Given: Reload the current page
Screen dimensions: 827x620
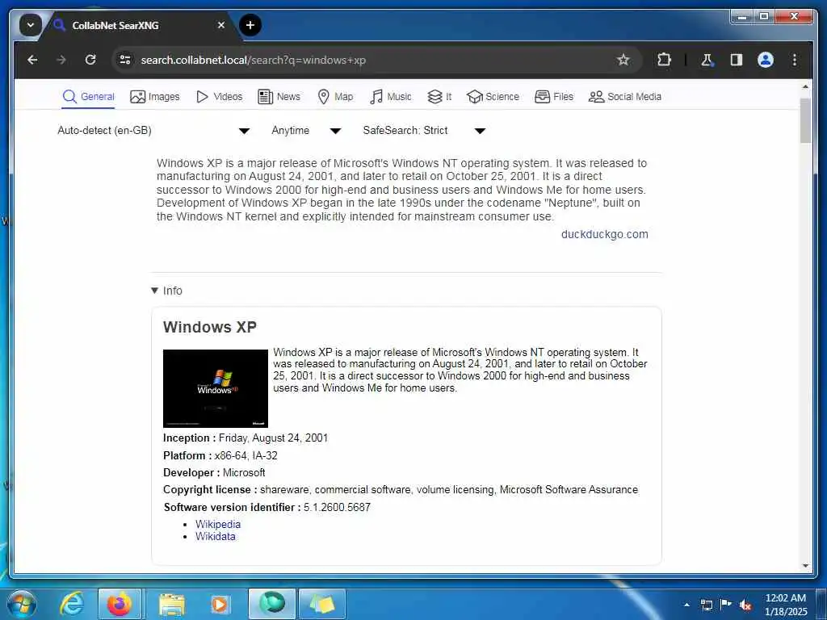Looking at the screenshot, I should tap(90, 60).
